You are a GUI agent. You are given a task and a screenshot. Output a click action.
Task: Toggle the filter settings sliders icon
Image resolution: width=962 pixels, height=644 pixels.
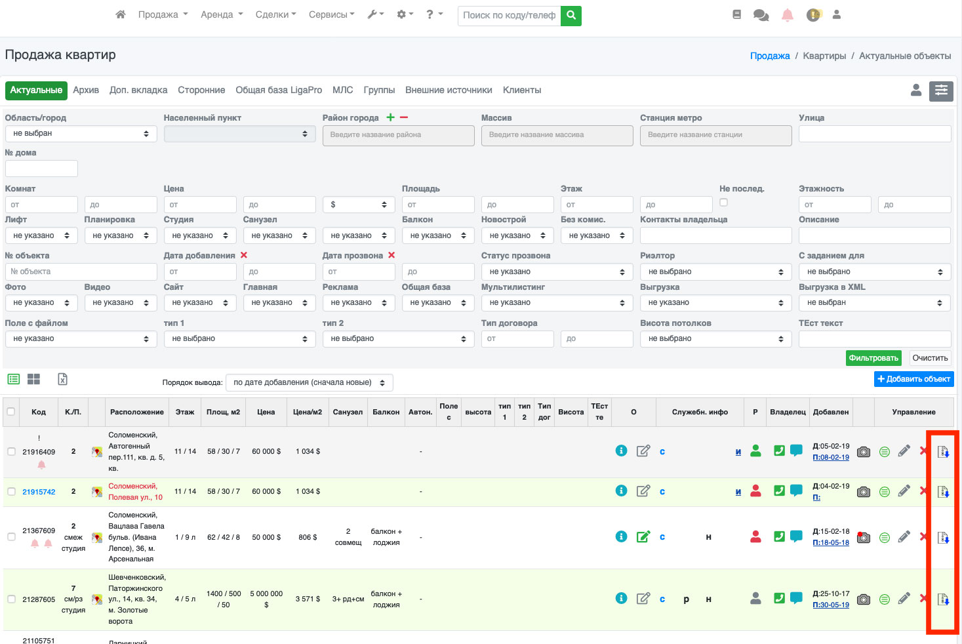click(x=941, y=91)
